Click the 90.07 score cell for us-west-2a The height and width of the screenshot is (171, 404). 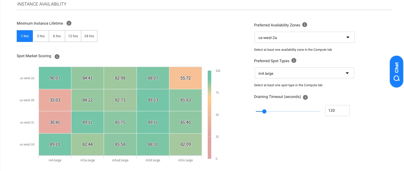(x=55, y=78)
